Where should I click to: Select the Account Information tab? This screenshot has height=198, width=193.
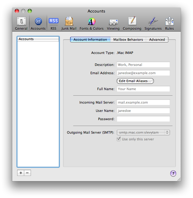click(x=90, y=40)
